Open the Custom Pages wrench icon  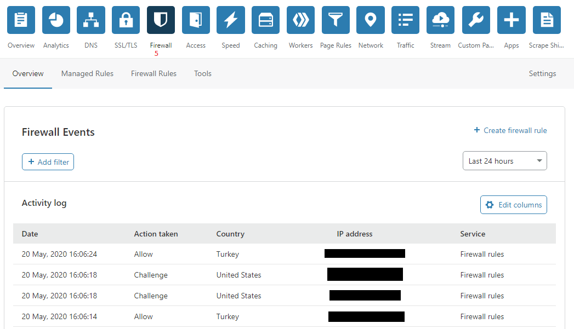476,20
